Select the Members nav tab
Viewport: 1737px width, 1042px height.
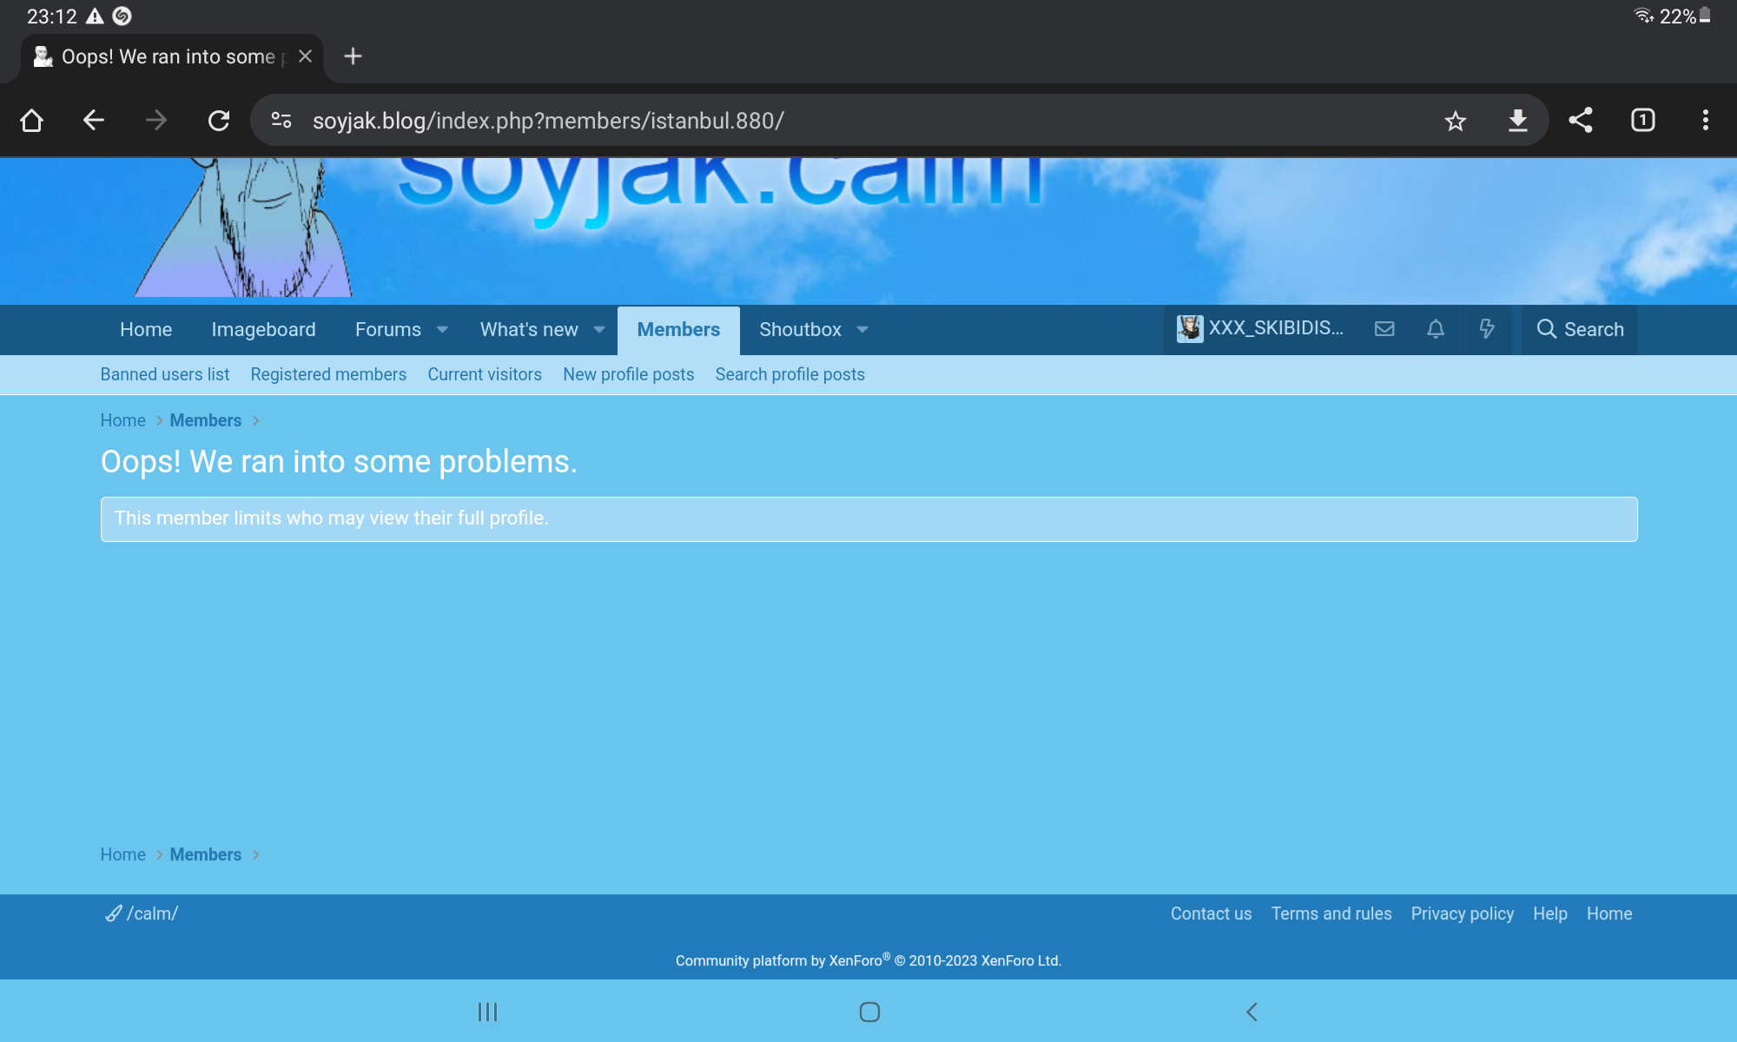pos(678,330)
